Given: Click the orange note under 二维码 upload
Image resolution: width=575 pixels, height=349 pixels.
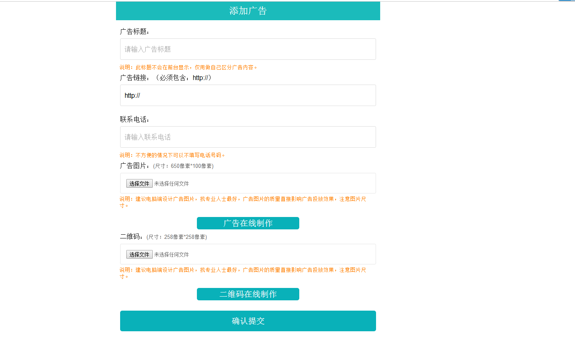Looking at the screenshot, I should coord(243,270).
